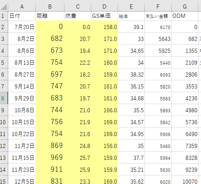This screenshot has height=184, width=201.
Task: Select column G header
Action: pyautogui.click(x=185, y=7)
